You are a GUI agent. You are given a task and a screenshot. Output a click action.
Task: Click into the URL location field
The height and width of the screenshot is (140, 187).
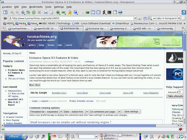pos(71,18)
